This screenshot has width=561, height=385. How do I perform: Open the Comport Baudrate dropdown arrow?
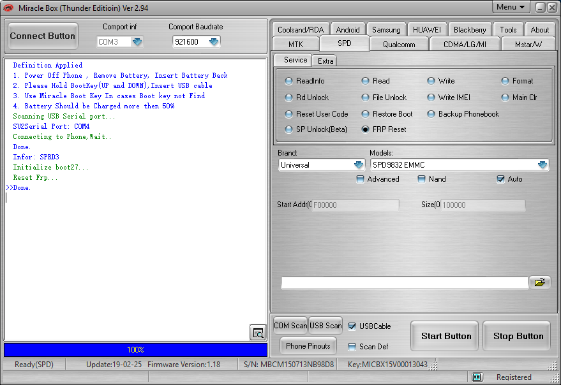214,42
